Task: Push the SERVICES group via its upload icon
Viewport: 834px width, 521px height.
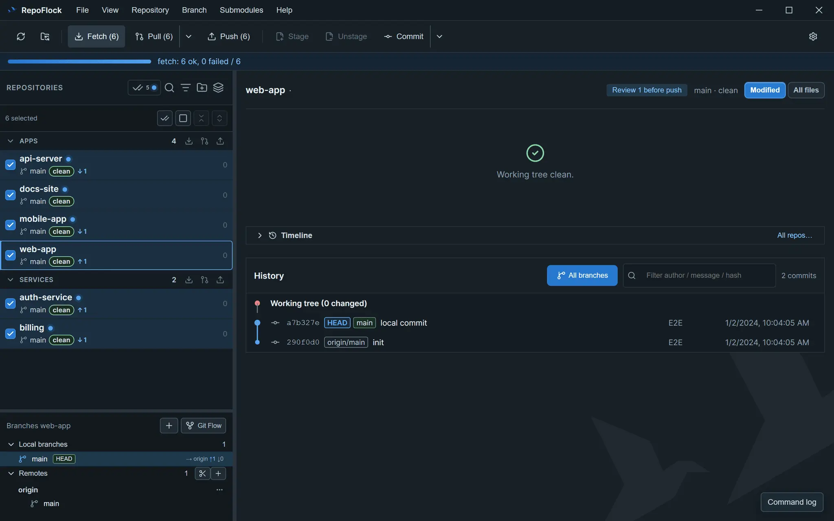Action: pos(220,280)
